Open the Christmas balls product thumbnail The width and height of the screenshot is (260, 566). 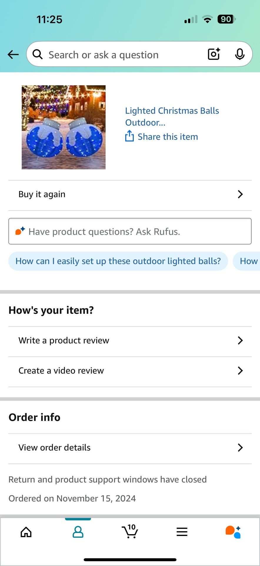(64, 127)
